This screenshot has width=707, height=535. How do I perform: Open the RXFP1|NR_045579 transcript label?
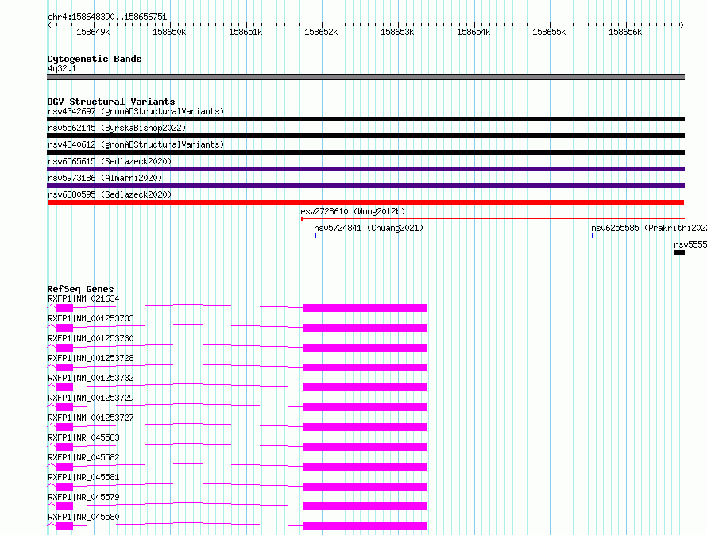(83, 497)
